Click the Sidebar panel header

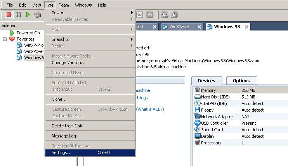point(23,25)
